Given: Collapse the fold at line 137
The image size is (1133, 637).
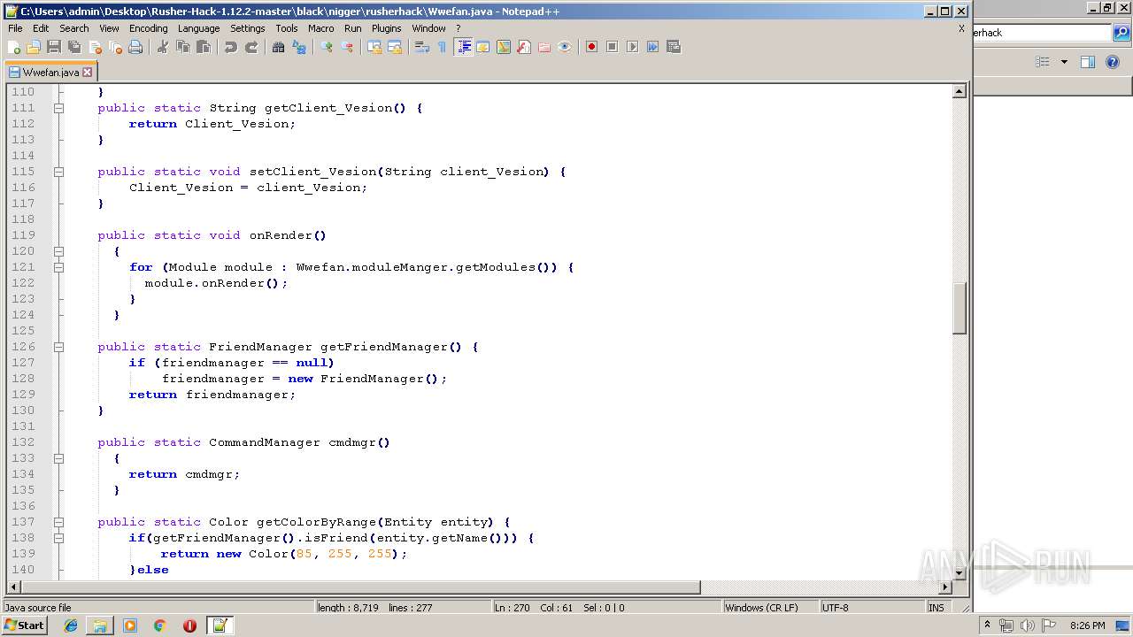Looking at the screenshot, I should [58, 522].
